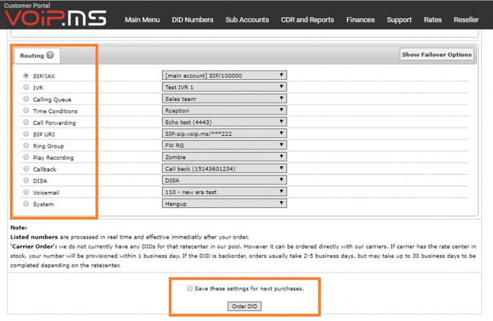
Task: Open the 110 - new era test dropdown
Action: click(224, 191)
